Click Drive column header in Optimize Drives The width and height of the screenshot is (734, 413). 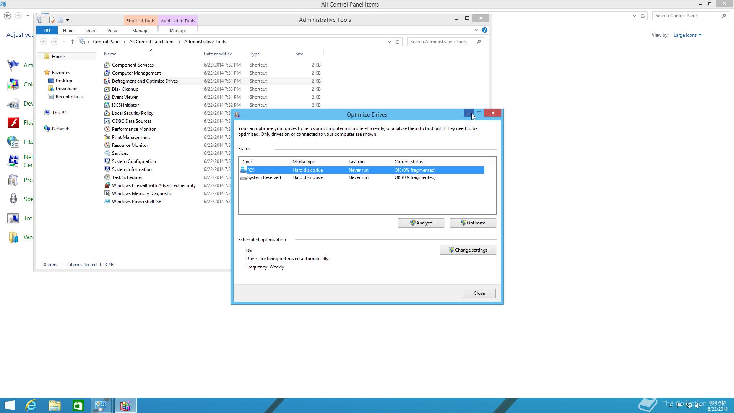click(264, 162)
